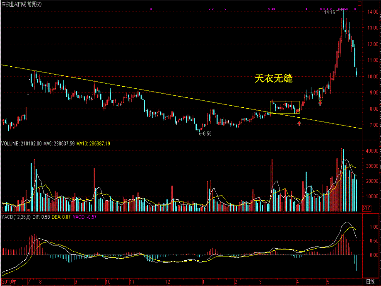
Task: Click the MACD: -0.57 value
Action: point(84,217)
